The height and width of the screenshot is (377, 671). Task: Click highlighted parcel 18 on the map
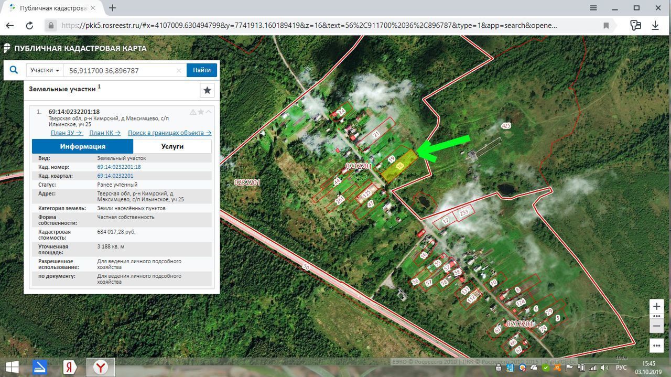[400, 166]
